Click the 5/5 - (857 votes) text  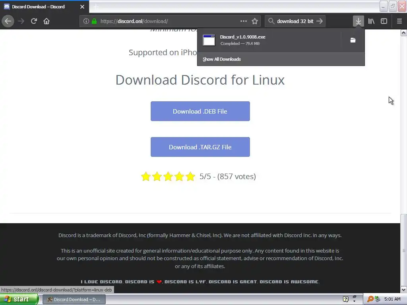tap(228, 176)
